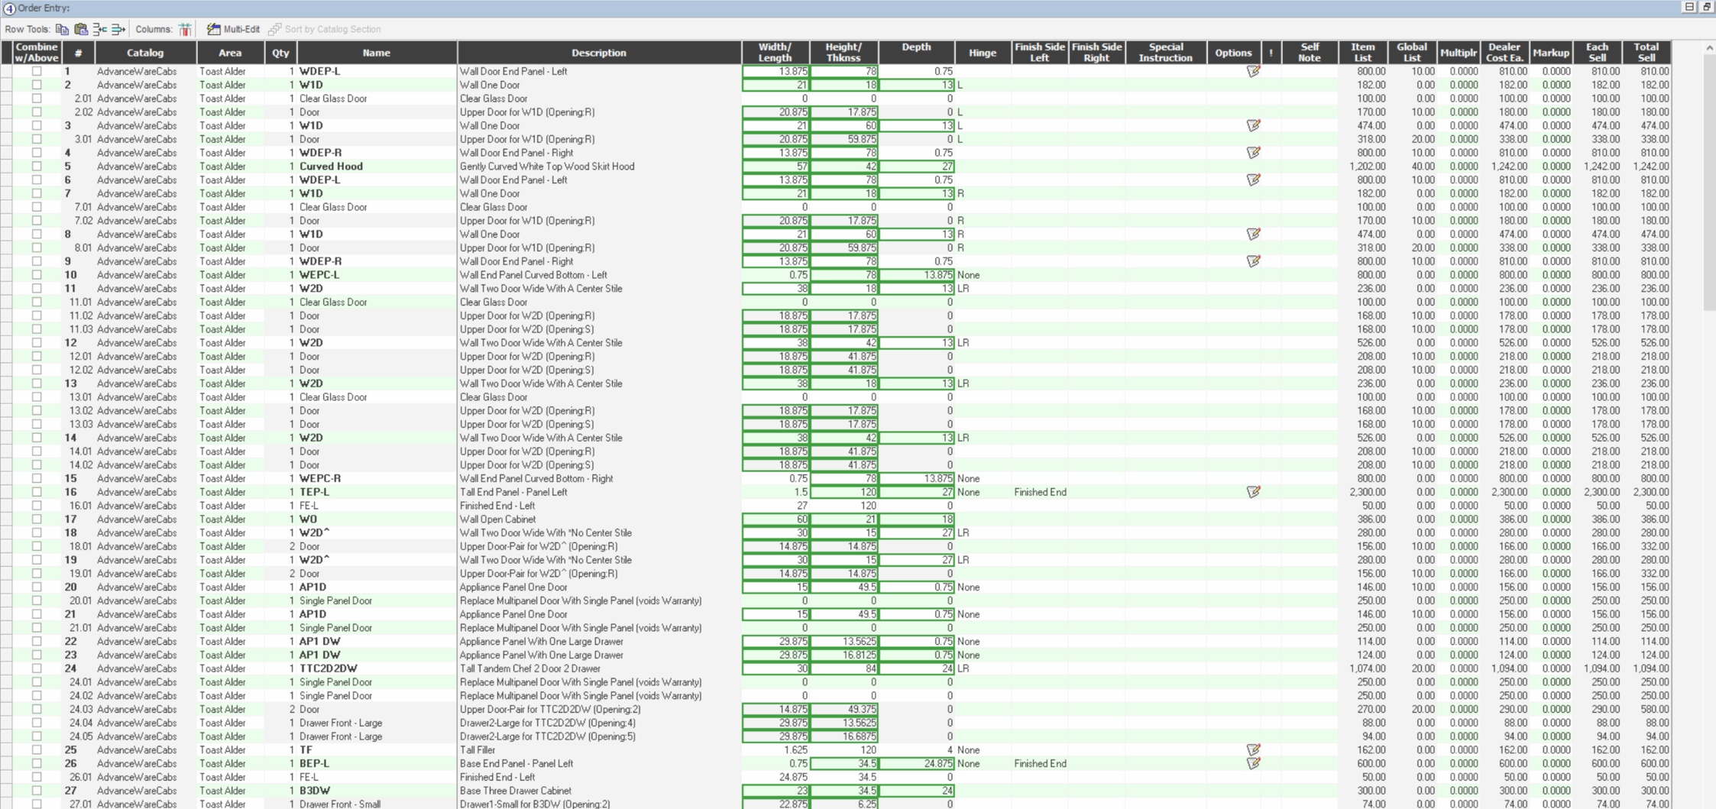Tick Combine w/Above checkbox for row 1
Image resolution: width=1716 pixels, height=809 pixels.
coord(37,71)
